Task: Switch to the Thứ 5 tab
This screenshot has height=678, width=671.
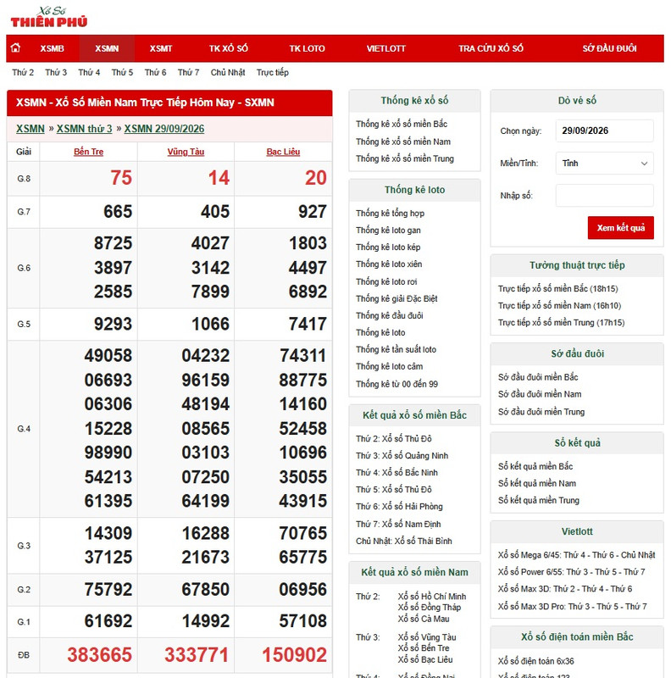Action: [x=122, y=72]
